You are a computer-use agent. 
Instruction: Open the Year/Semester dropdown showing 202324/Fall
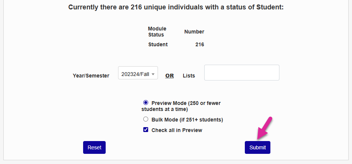[138, 74]
